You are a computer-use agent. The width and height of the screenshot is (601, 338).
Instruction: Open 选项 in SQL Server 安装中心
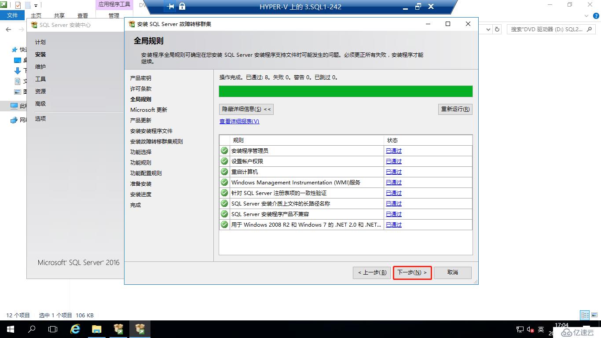click(40, 118)
